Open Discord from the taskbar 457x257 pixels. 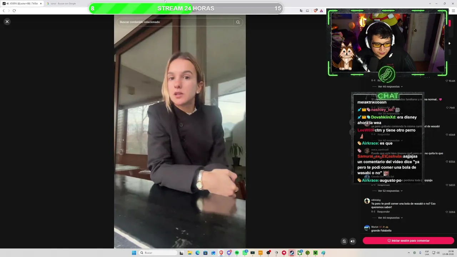[229, 253]
